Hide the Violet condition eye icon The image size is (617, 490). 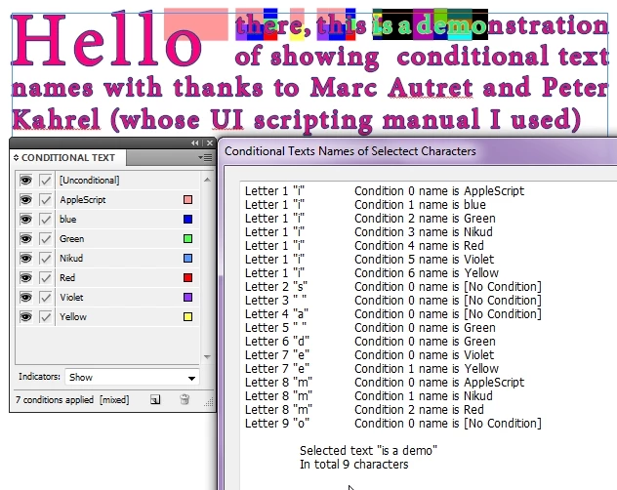(26, 298)
